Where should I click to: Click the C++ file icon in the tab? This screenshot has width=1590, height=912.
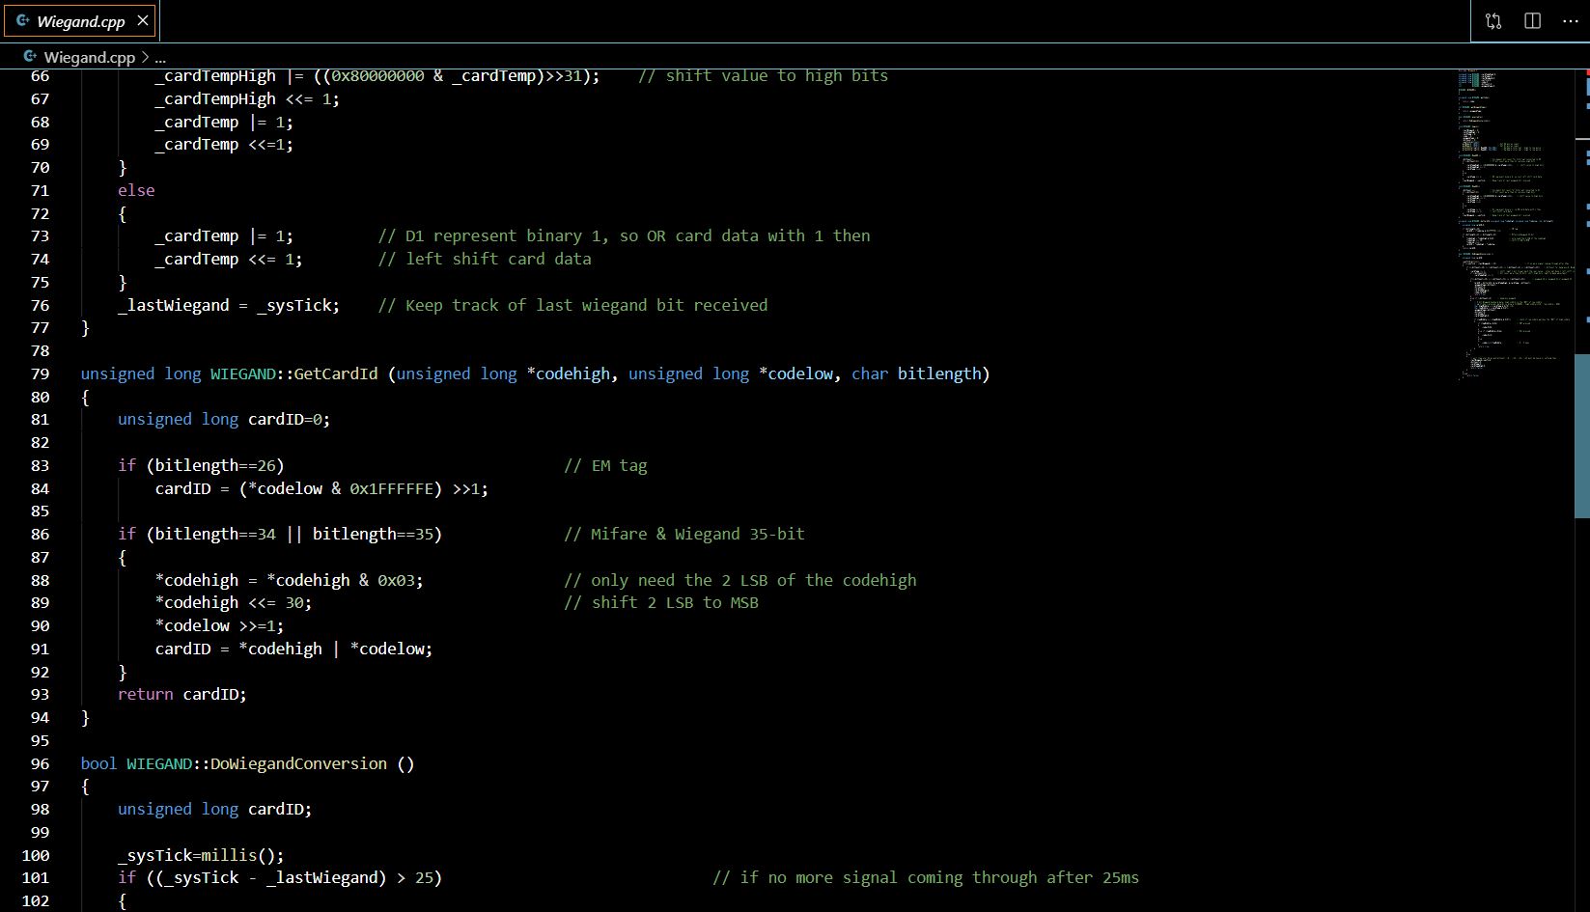coord(23,20)
